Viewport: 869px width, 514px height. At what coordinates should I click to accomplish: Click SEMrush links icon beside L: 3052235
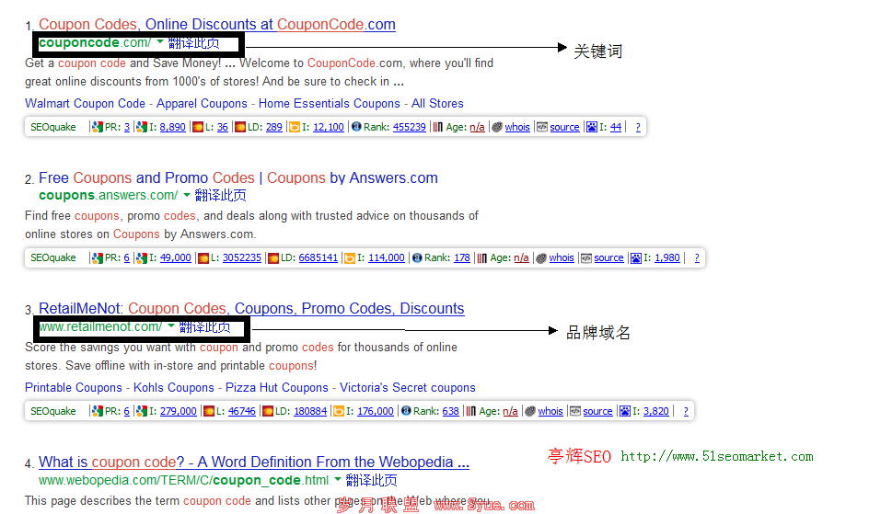pos(203,257)
